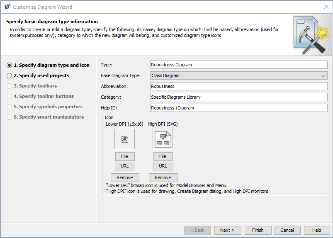333x238 pixels.
Task: Click URL button under Lower DPI icon
Action: [124, 166]
